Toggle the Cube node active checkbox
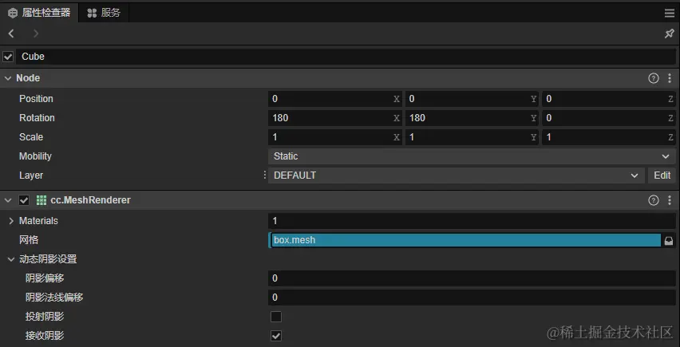This screenshot has width=680, height=347. point(8,57)
